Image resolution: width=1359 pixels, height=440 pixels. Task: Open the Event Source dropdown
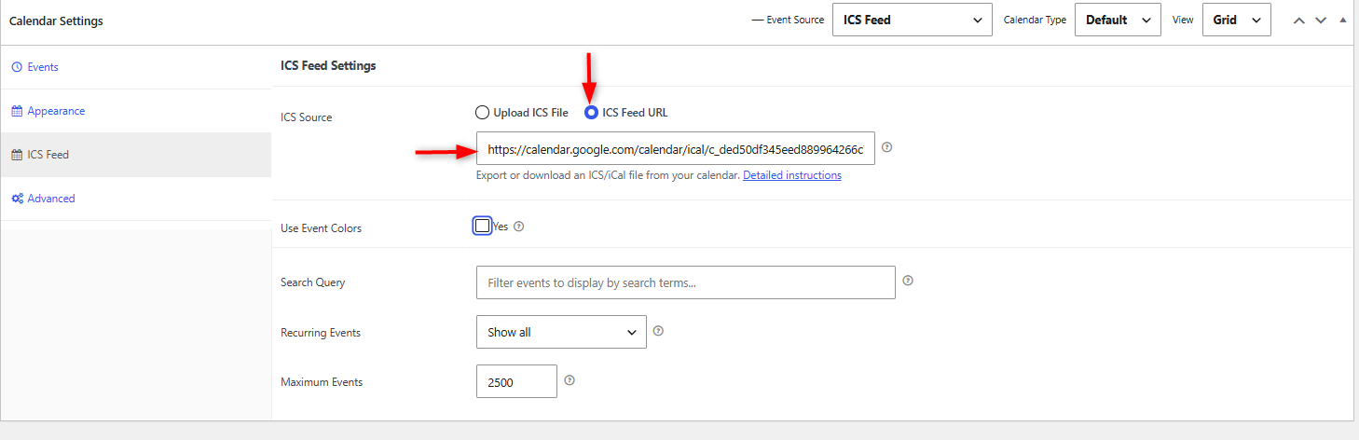(912, 20)
